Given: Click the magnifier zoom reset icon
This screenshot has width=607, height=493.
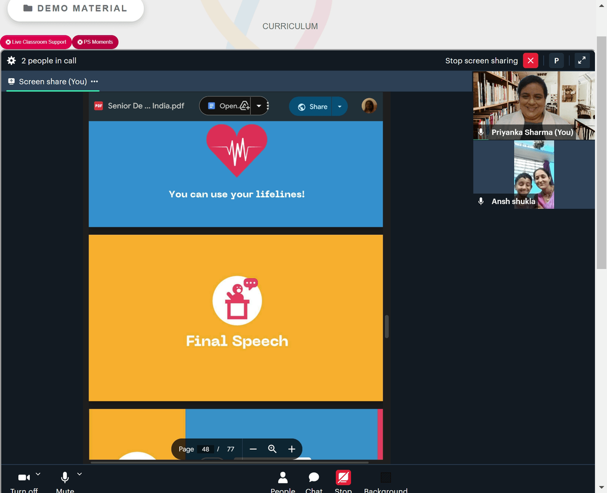Looking at the screenshot, I should (x=272, y=449).
